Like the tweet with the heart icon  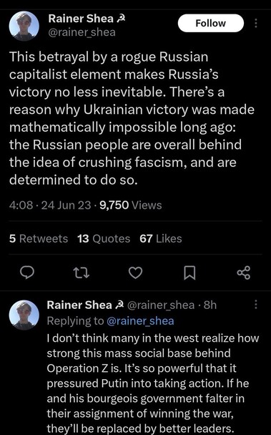click(136, 273)
